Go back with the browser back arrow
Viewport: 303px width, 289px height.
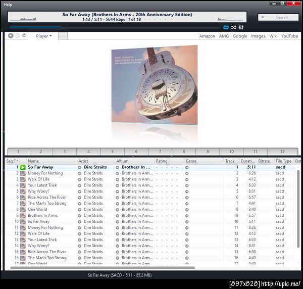tap(11, 35)
